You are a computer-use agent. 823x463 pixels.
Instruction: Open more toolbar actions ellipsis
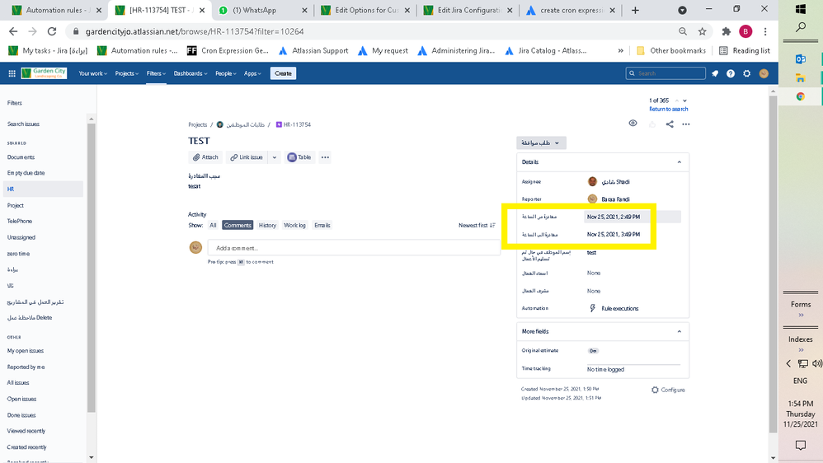(x=326, y=157)
